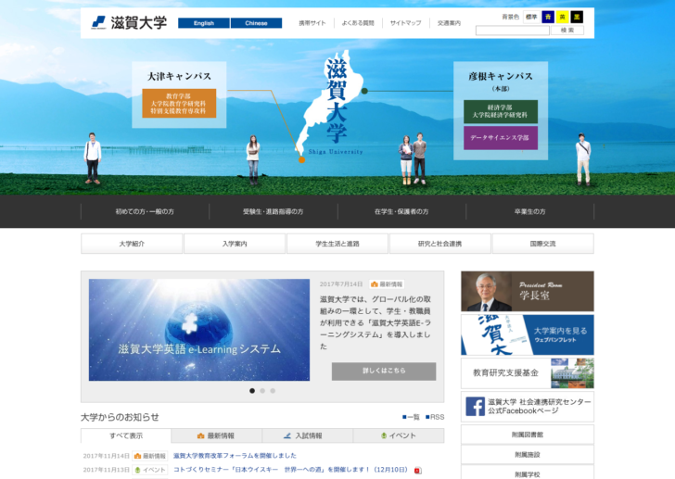Select black 黒 background color

click(x=577, y=17)
